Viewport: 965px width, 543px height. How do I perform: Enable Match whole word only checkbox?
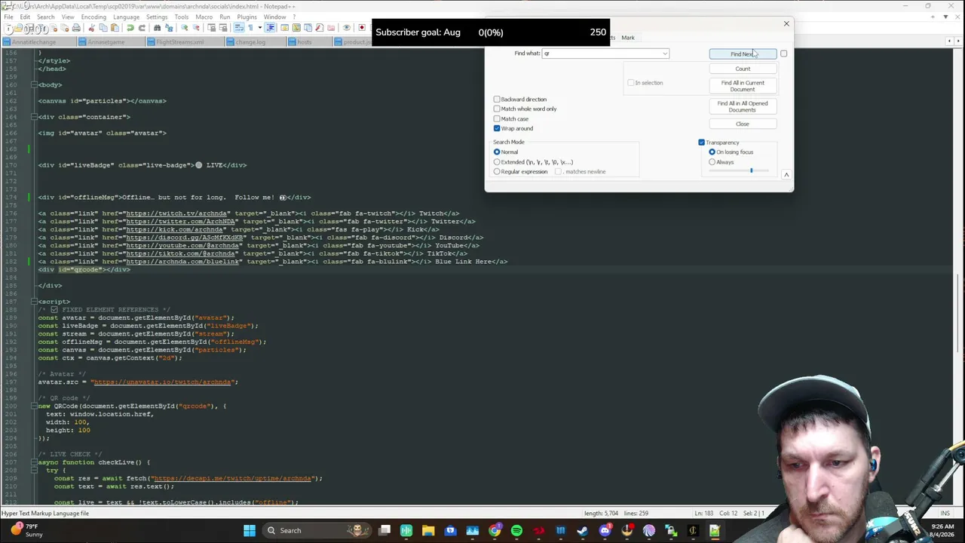(497, 109)
